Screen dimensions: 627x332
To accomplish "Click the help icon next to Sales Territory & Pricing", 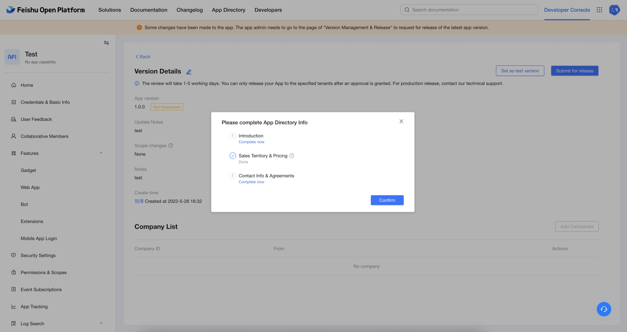I will (x=292, y=156).
